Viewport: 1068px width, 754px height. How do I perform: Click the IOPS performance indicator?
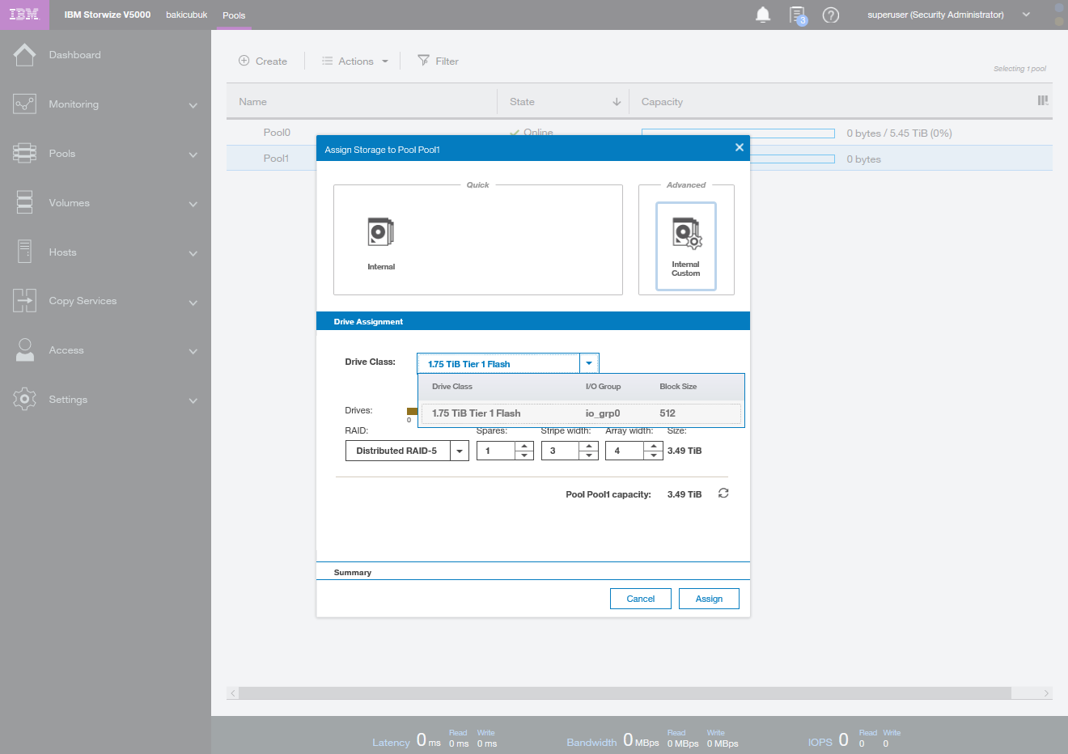point(854,739)
